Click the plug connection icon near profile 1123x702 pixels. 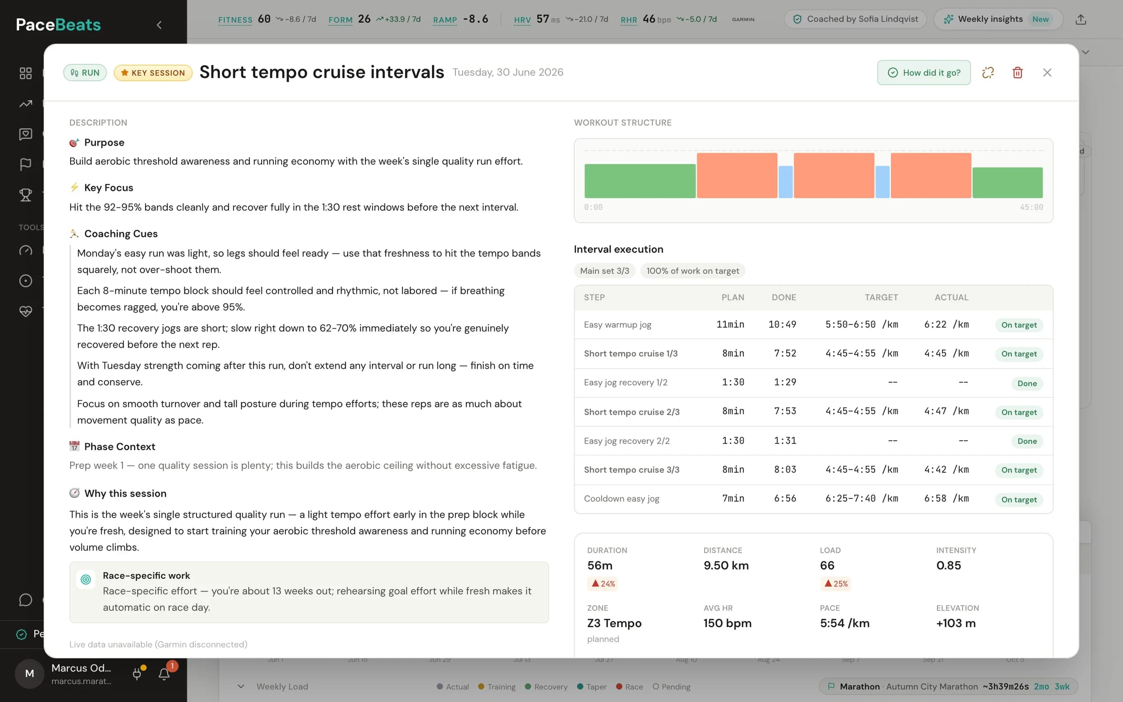click(137, 673)
